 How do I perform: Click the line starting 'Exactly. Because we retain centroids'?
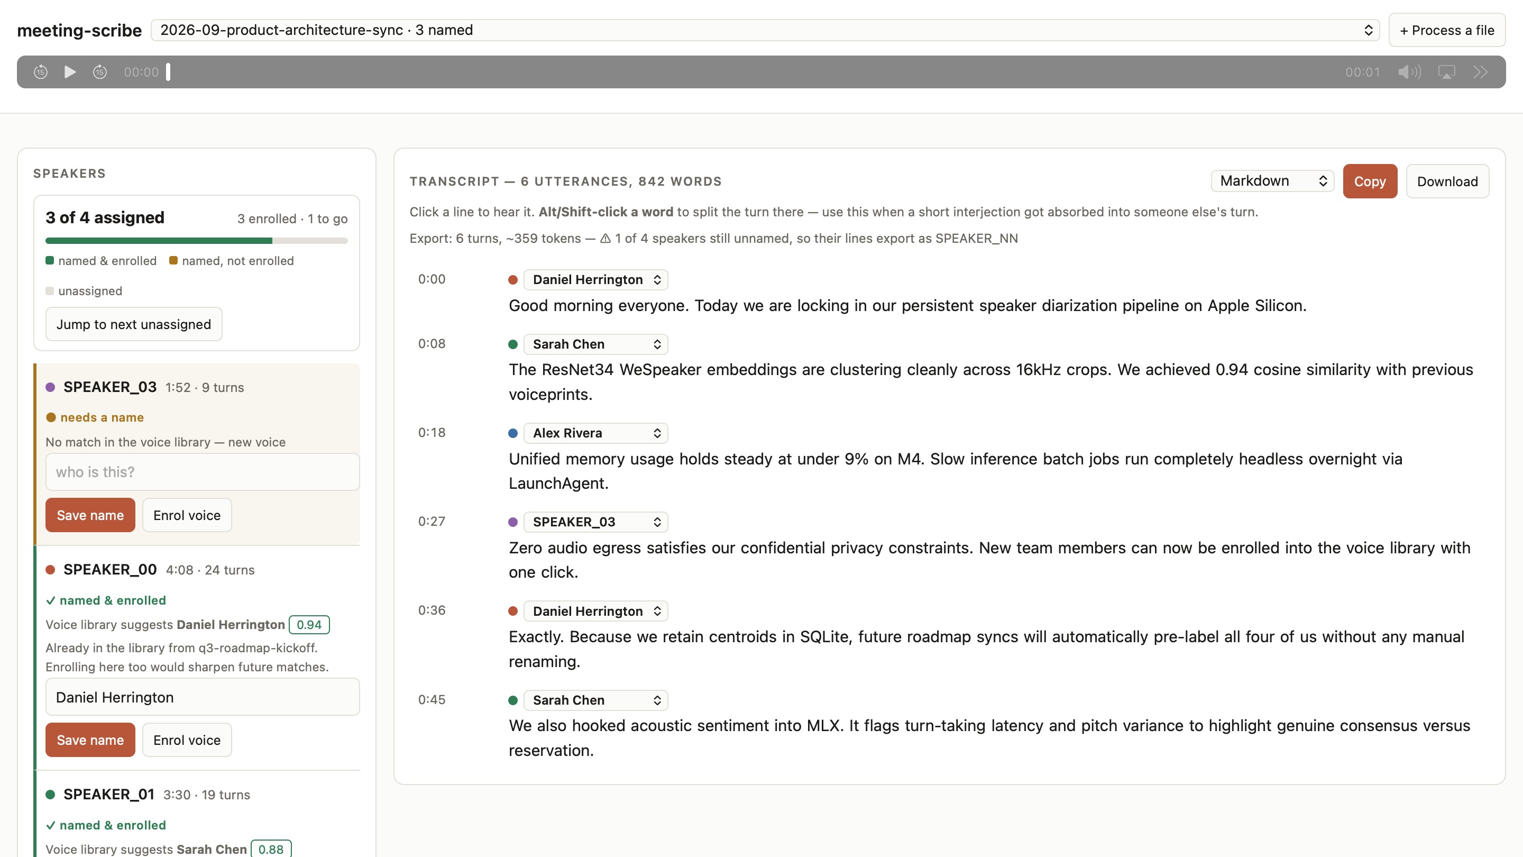click(x=987, y=649)
